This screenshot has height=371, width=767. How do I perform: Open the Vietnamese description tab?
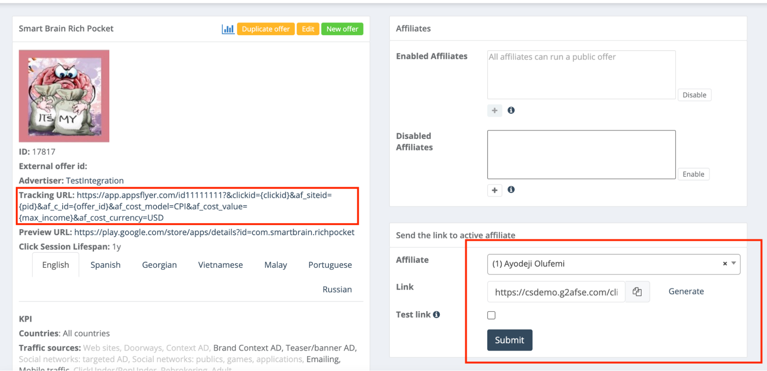[220, 265]
